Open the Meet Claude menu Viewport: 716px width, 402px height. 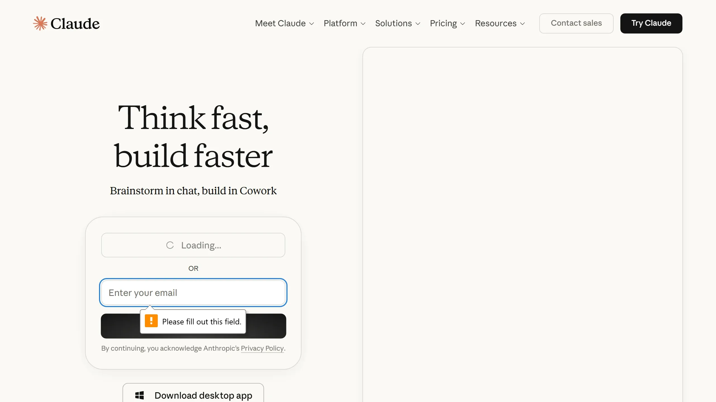[285, 23]
